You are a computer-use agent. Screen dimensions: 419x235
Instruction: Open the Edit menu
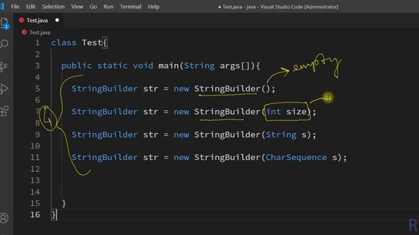point(31,7)
